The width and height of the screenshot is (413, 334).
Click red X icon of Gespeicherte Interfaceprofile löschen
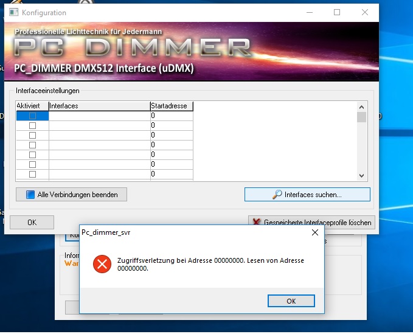pyautogui.click(x=257, y=223)
